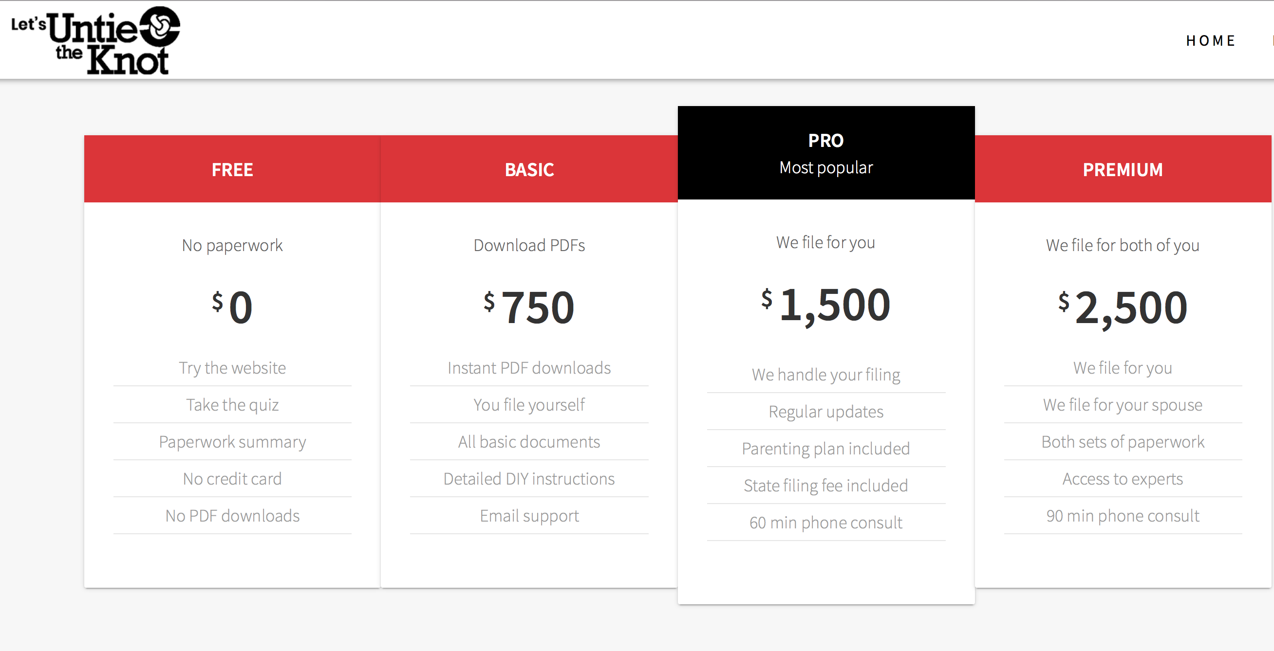Viewport: 1274px width, 651px height.
Task: Click 'We file for your spouse' row
Action: 1123,404
